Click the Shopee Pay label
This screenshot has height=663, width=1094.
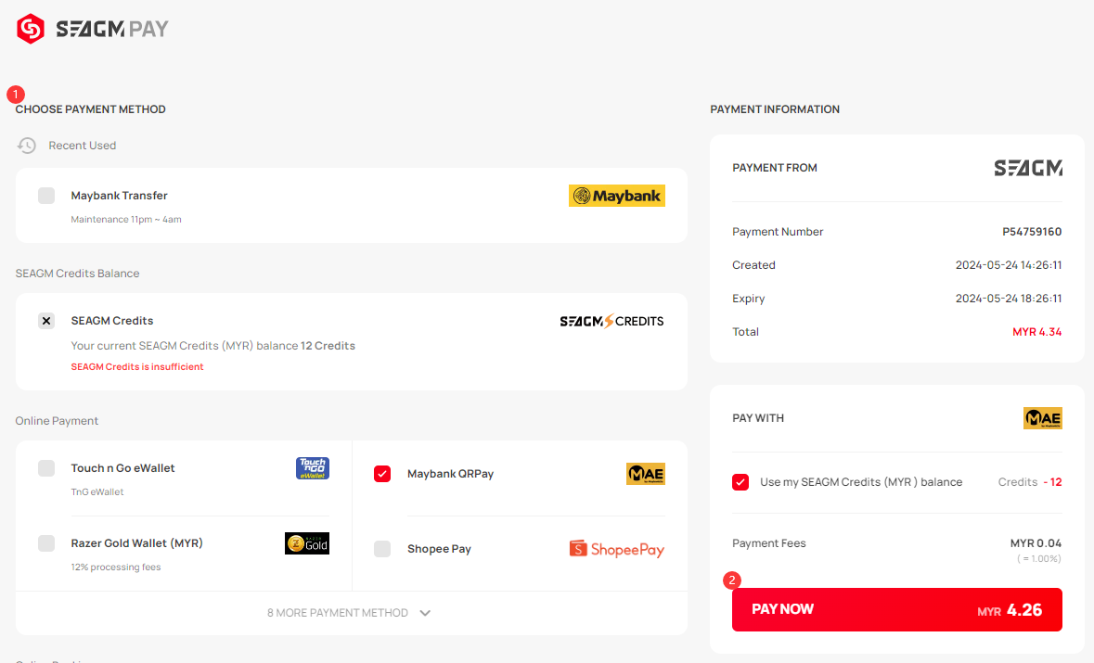(440, 549)
